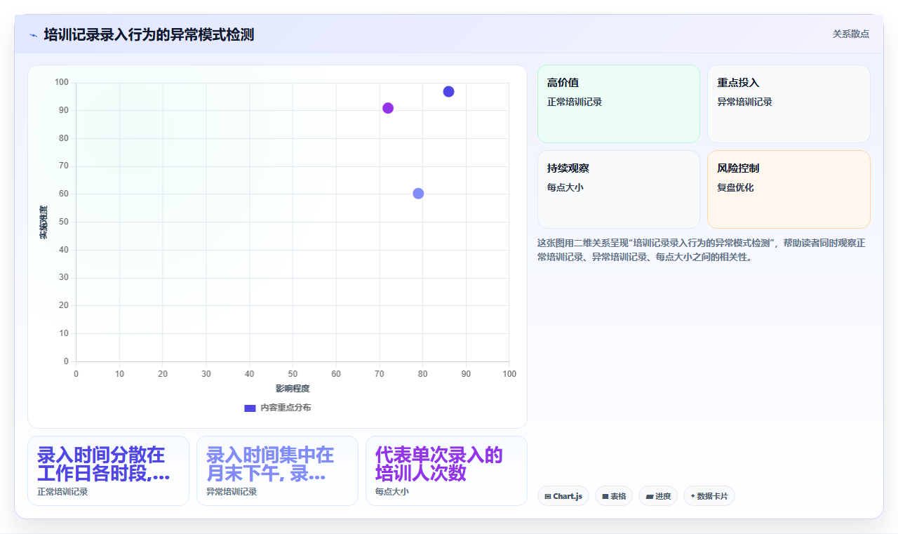898x534 pixels.
Task: Open the 风险控制 quadrant card
Action: point(789,189)
